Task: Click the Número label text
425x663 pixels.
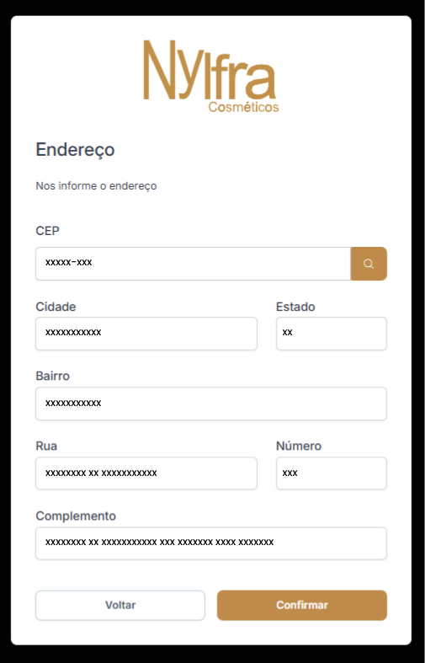Action: [299, 446]
